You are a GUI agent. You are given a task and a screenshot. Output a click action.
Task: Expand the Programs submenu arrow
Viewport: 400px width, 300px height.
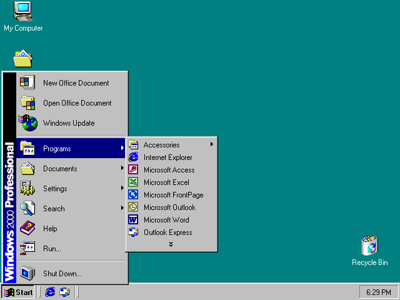coord(122,148)
